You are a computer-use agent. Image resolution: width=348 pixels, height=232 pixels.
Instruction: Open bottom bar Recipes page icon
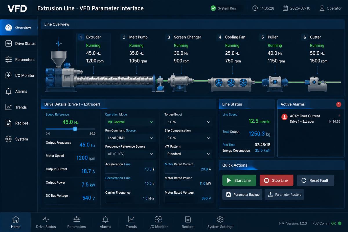188,219
